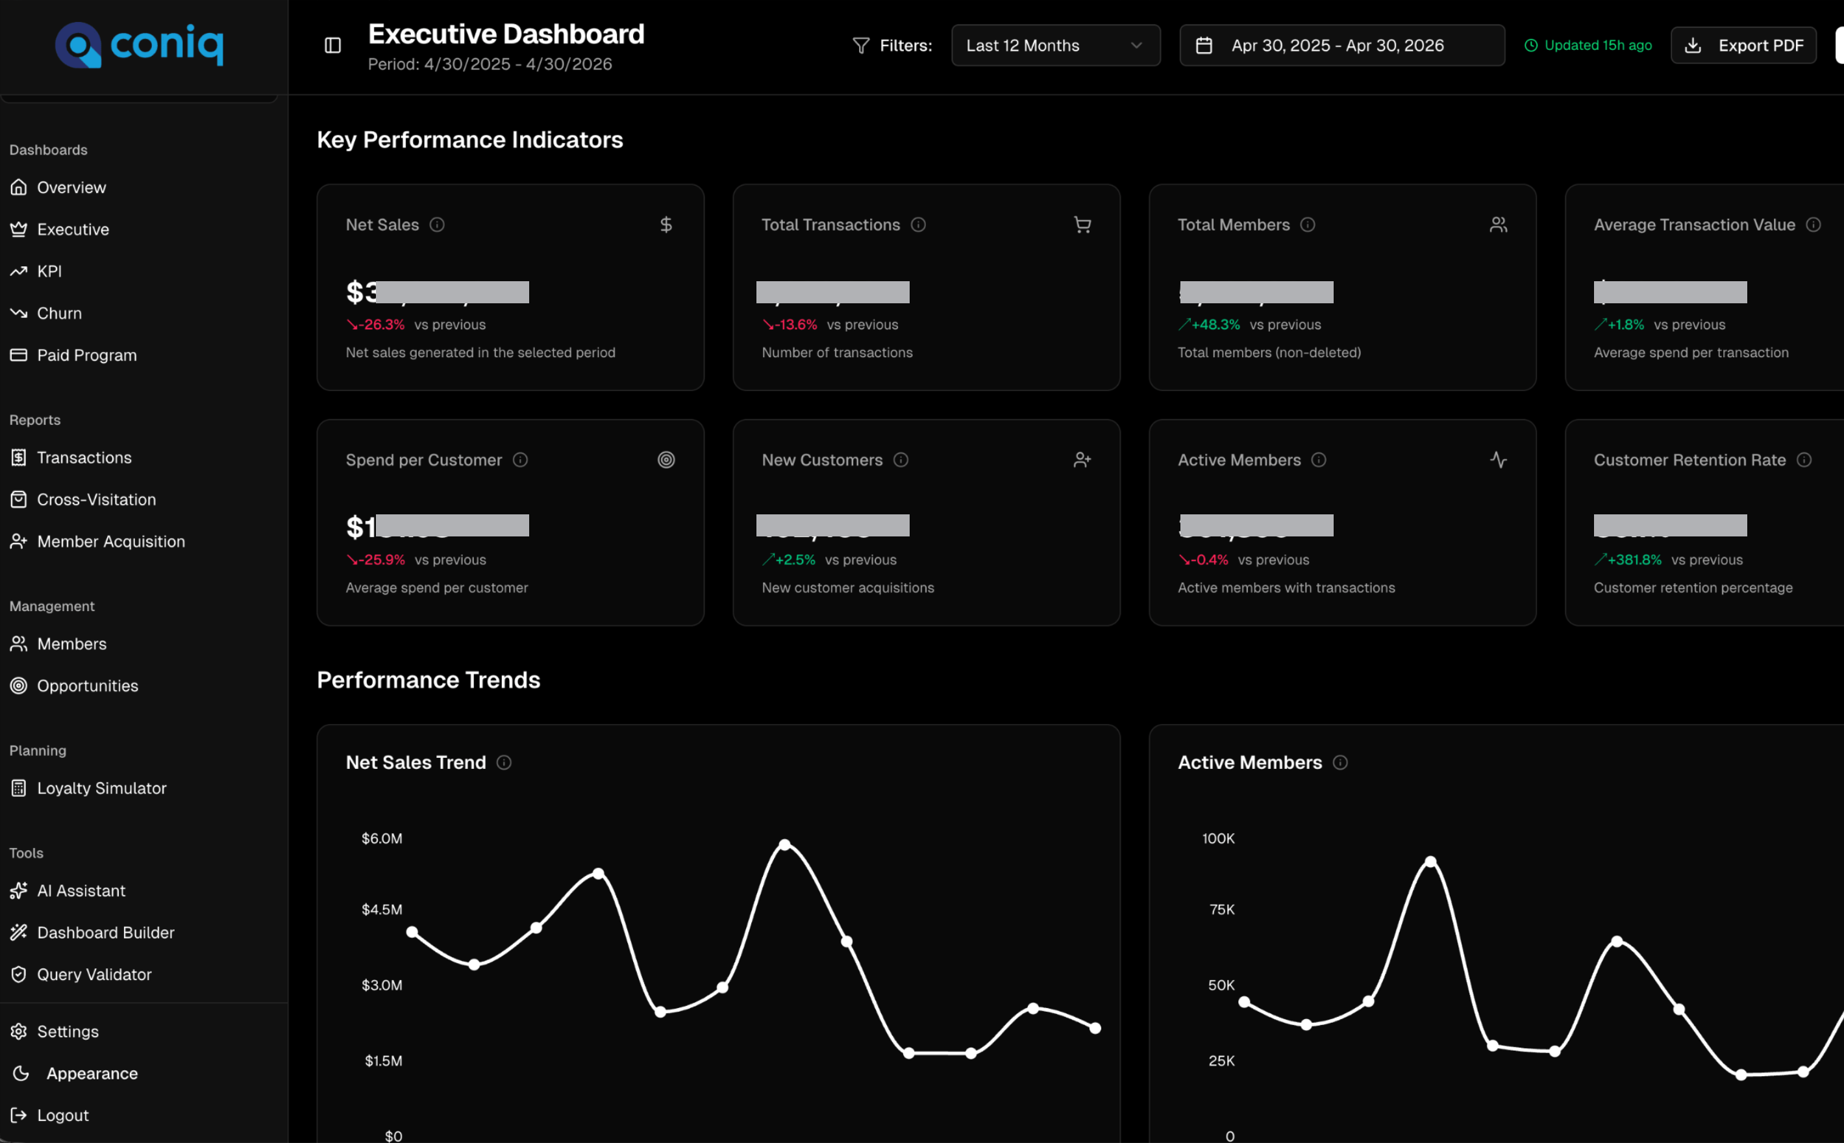Export dashboard via Export PDF button

click(1743, 45)
